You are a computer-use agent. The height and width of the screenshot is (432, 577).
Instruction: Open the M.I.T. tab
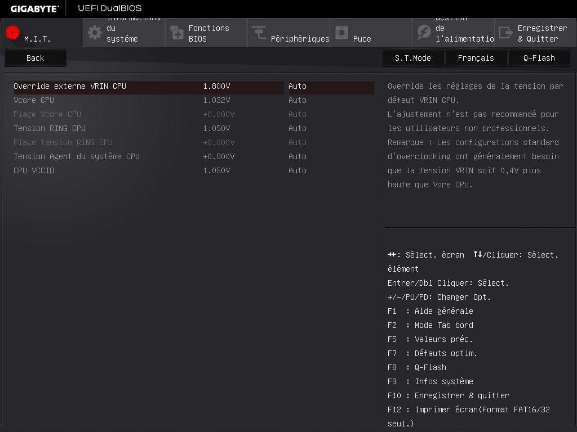pos(42,33)
